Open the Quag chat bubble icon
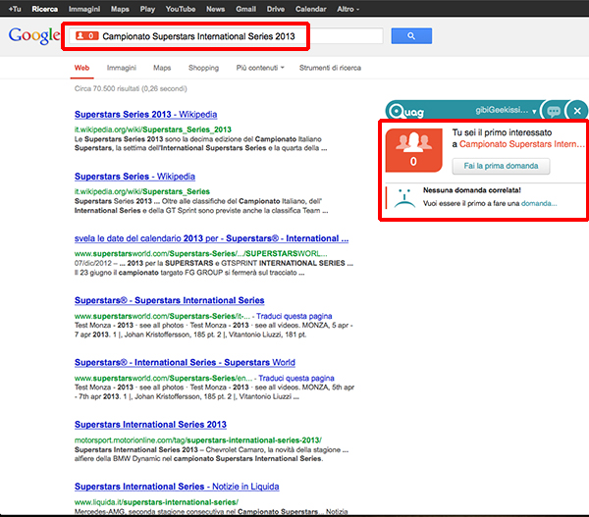 (x=554, y=111)
